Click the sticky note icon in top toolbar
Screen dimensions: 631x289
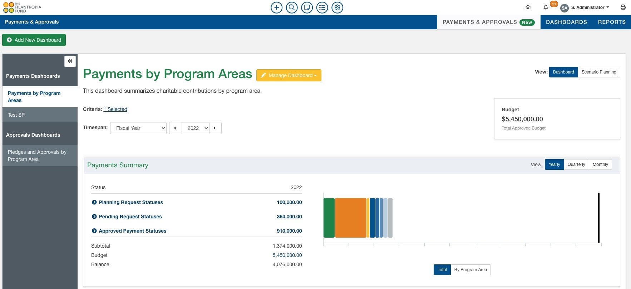(307, 7)
